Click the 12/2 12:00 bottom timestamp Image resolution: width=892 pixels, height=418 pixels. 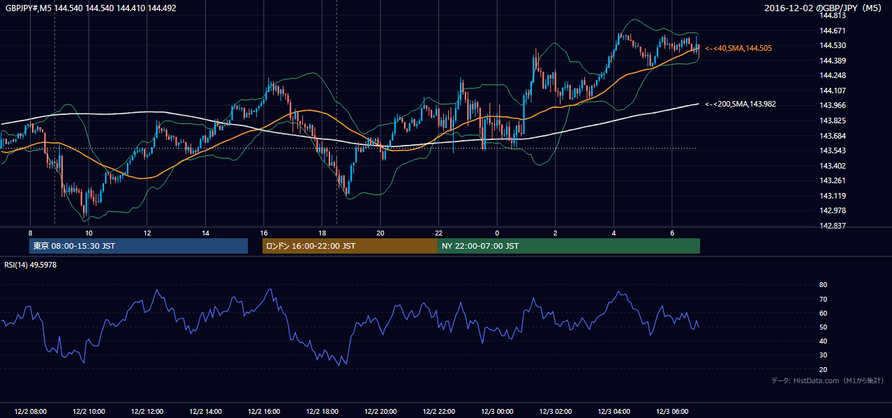coord(147,411)
